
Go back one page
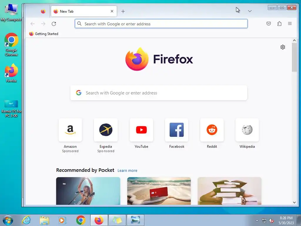pos(33,24)
